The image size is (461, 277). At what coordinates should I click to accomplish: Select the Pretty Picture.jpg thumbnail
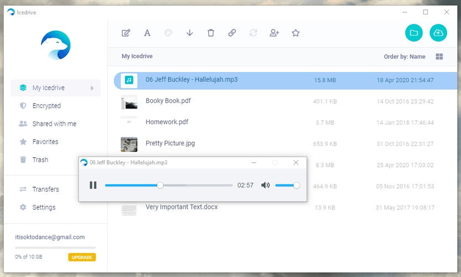tap(129, 144)
